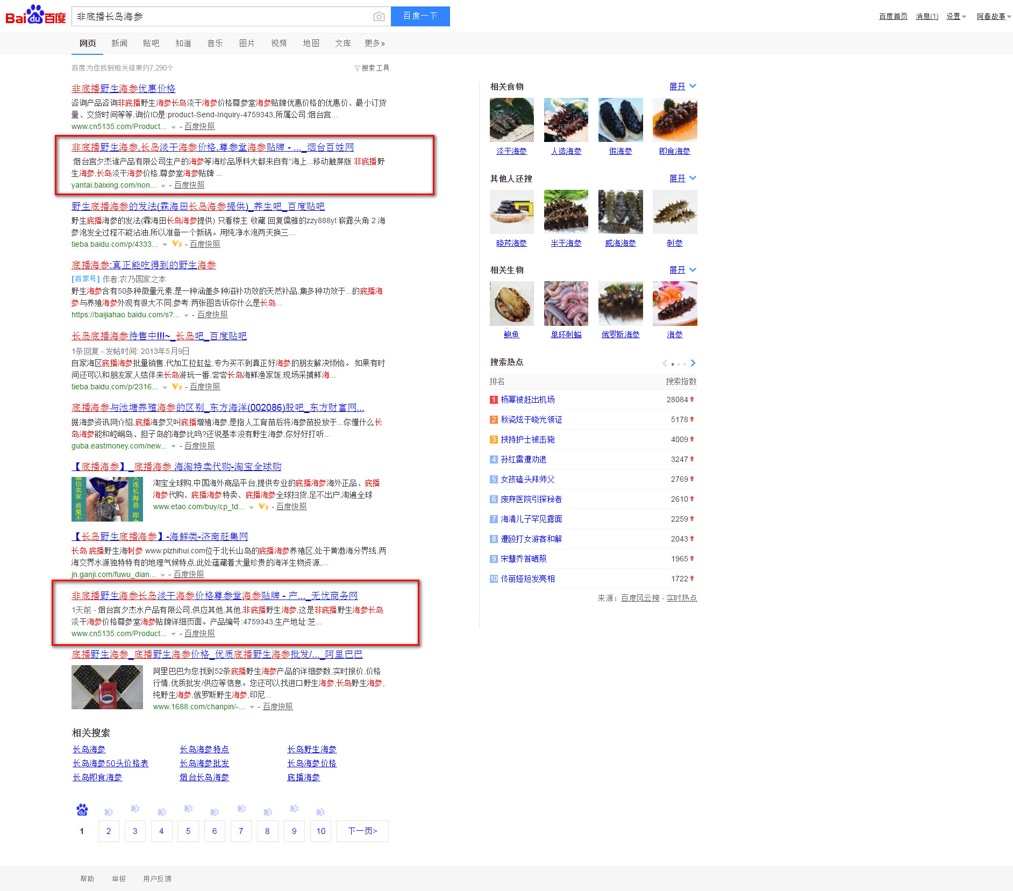Click 下一页 to go to next page
Screen dimensions: 1013x891
click(x=362, y=831)
